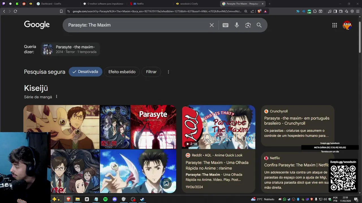Toggle the Desativada safe search chip
Viewport: 362px width, 203px height.
(x=85, y=72)
